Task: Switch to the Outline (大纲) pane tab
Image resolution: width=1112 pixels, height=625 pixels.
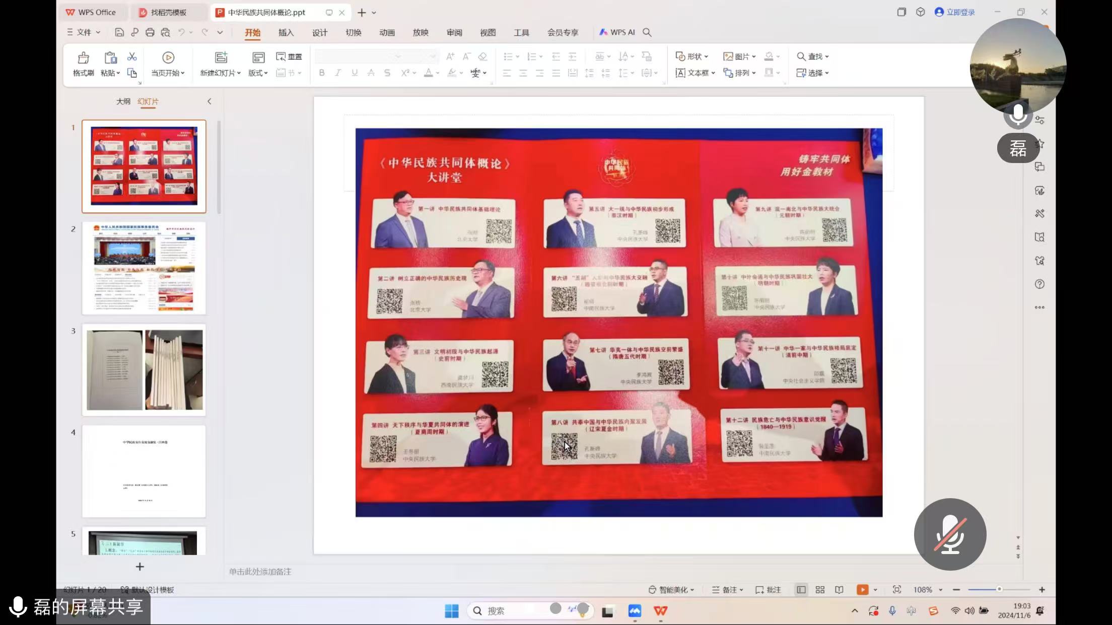Action: pos(123,101)
